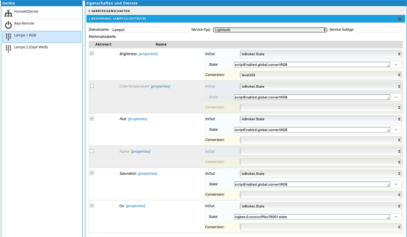Open the properties link next to Hue
This screenshot has width=407, height=237.
pos(137,119)
